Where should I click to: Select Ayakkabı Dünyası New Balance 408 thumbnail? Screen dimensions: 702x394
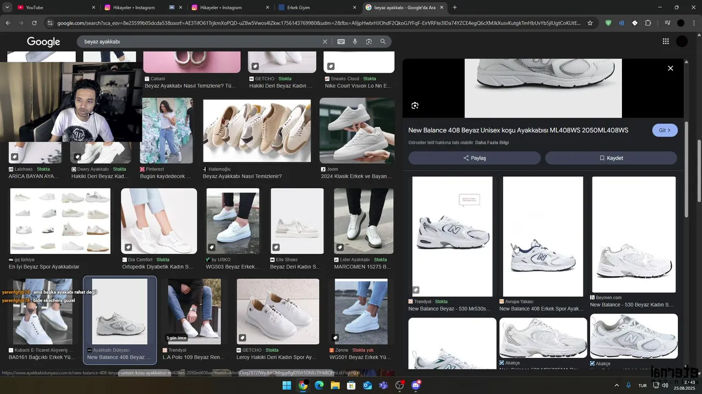pyautogui.click(x=120, y=312)
